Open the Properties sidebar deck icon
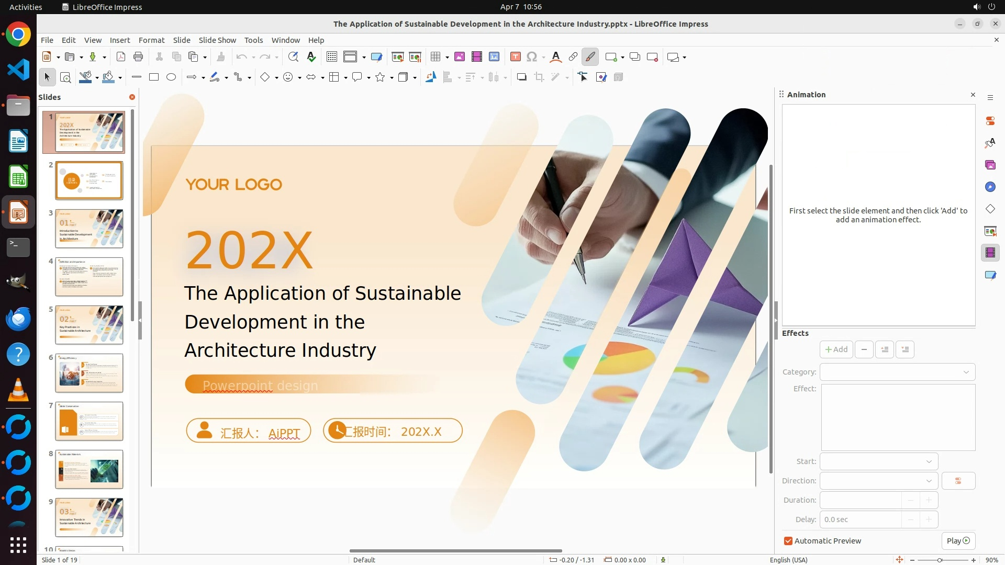Image resolution: width=1005 pixels, height=565 pixels. tap(990, 121)
